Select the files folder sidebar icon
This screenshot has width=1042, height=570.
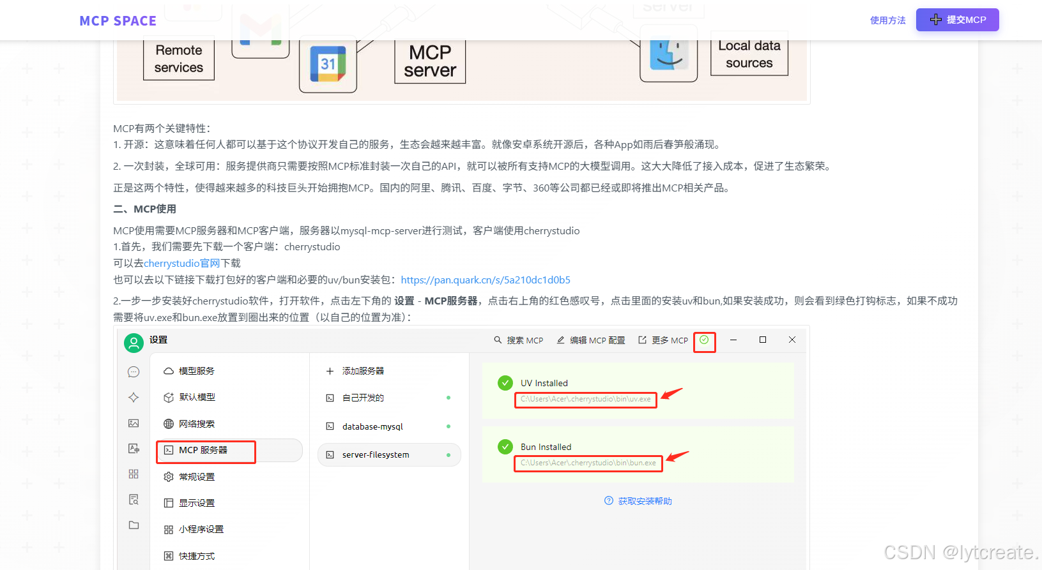[x=134, y=525]
